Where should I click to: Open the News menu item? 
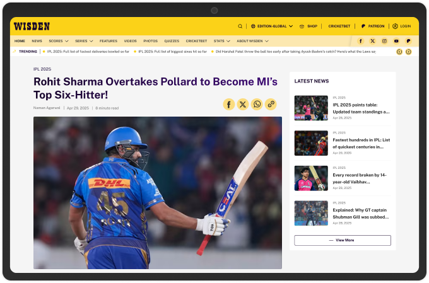37,41
